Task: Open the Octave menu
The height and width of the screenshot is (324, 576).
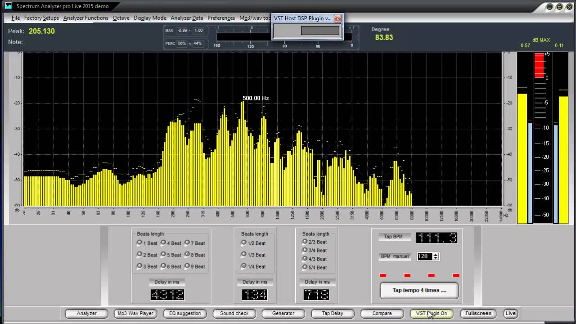Action: point(121,18)
